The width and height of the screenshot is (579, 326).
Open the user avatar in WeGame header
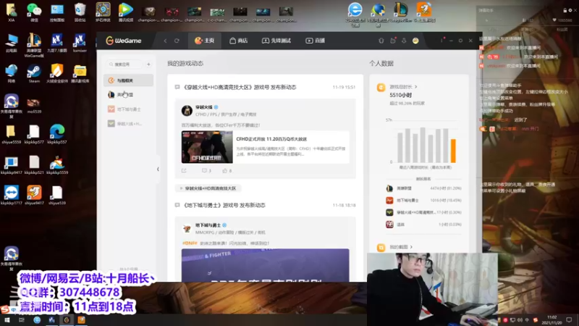pyautogui.click(x=415, y=41)
